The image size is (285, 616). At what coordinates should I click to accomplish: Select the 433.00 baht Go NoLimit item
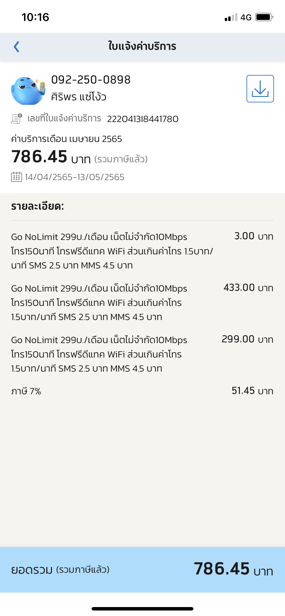pos(99,302)
